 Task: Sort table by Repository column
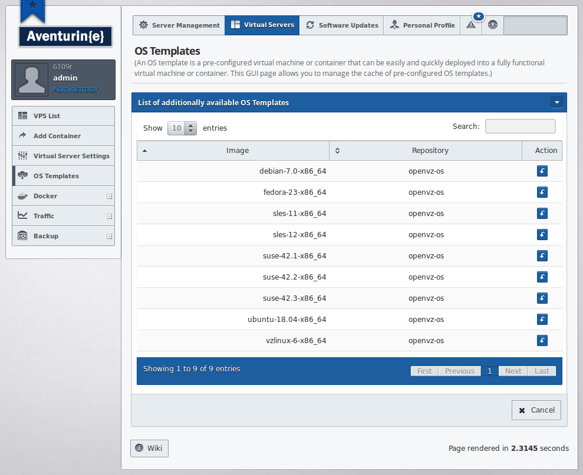pyautogui.click(x=426, y=151)
